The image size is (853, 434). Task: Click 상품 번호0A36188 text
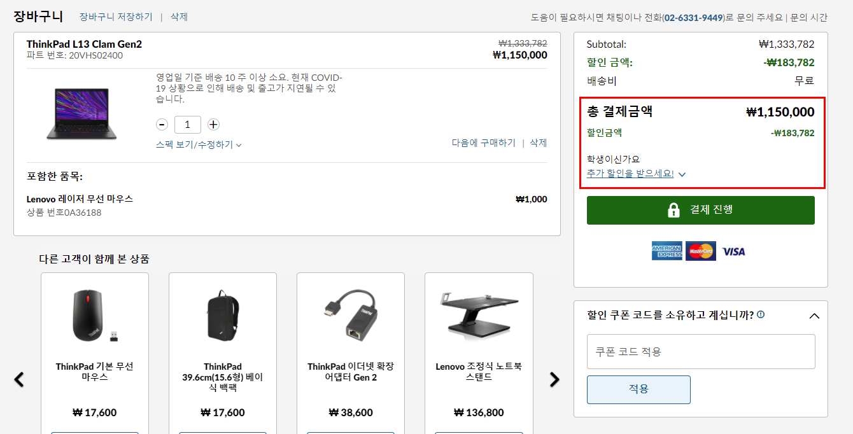[x=64, y=213]
